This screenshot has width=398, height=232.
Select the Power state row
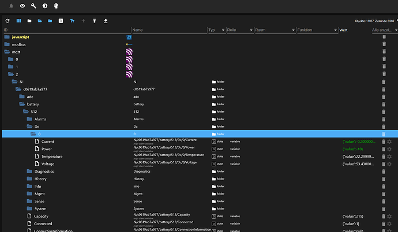pos(199,149)
